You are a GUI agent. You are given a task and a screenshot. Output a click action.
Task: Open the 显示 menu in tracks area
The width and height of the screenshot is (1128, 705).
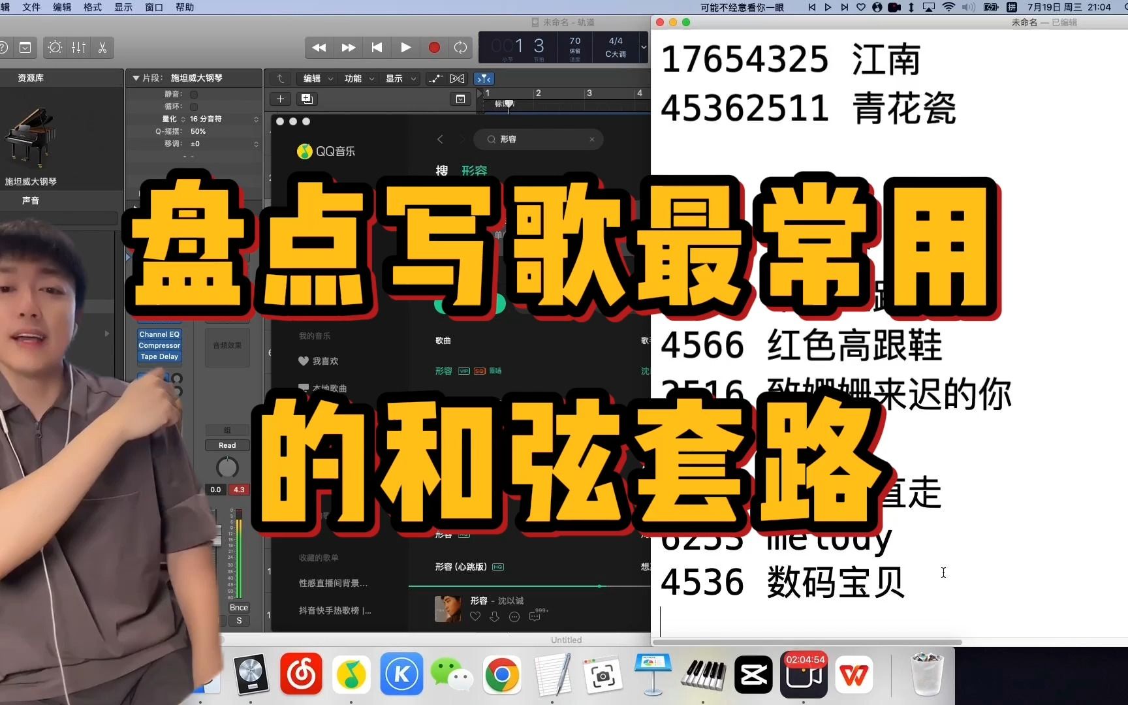[400, 78]
